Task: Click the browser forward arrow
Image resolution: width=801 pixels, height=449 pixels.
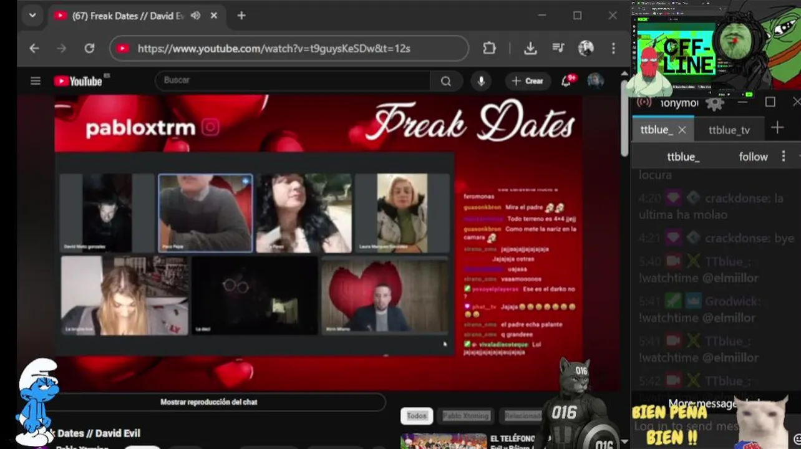Action: (x=61, y=48)
